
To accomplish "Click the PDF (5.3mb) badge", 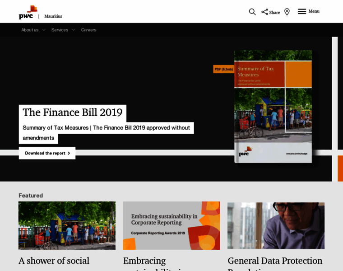I will 224,69.
